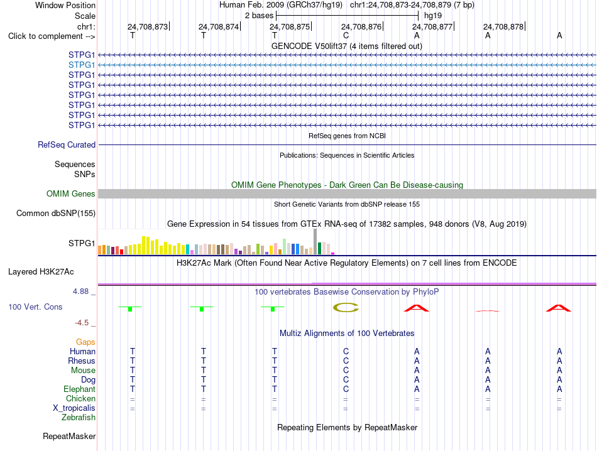Open the RepeatMasker track label
597x451 pixels.
pyautogui.click(x=69, y=436)
